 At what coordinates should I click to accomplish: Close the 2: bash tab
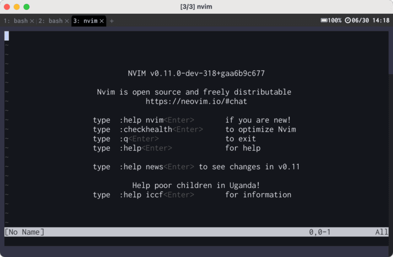pos(67,21)
